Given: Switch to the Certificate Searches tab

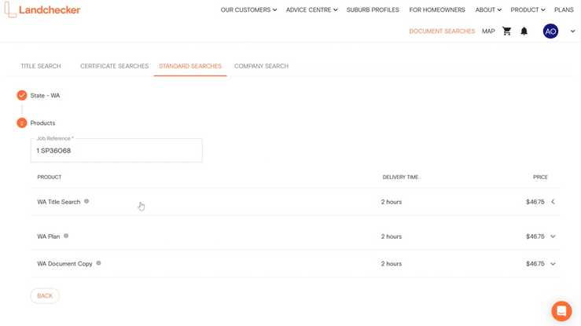Looking at the screenshot, I should [x=115, y=66].
